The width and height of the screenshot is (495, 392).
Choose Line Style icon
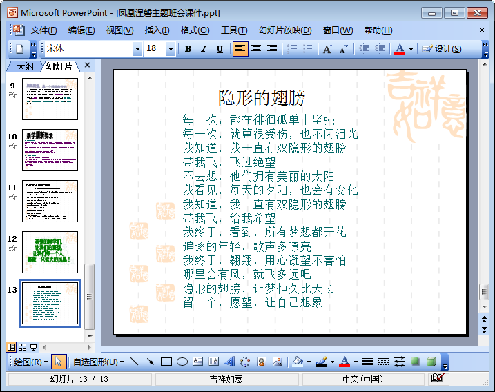click(367, 362)
